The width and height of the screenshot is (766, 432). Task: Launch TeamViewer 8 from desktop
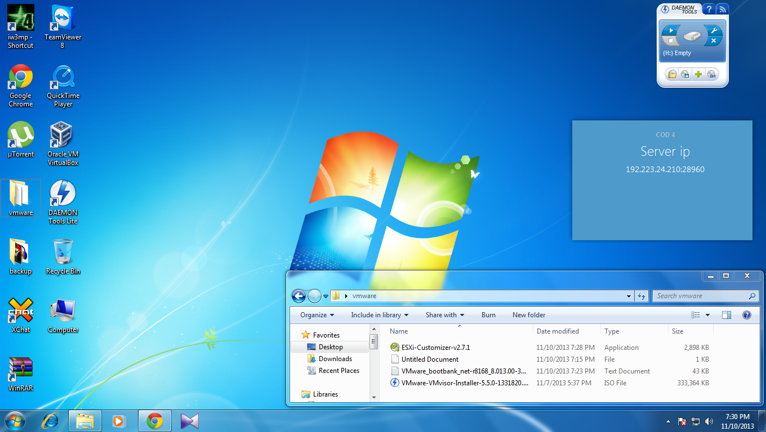pos(63,26)
